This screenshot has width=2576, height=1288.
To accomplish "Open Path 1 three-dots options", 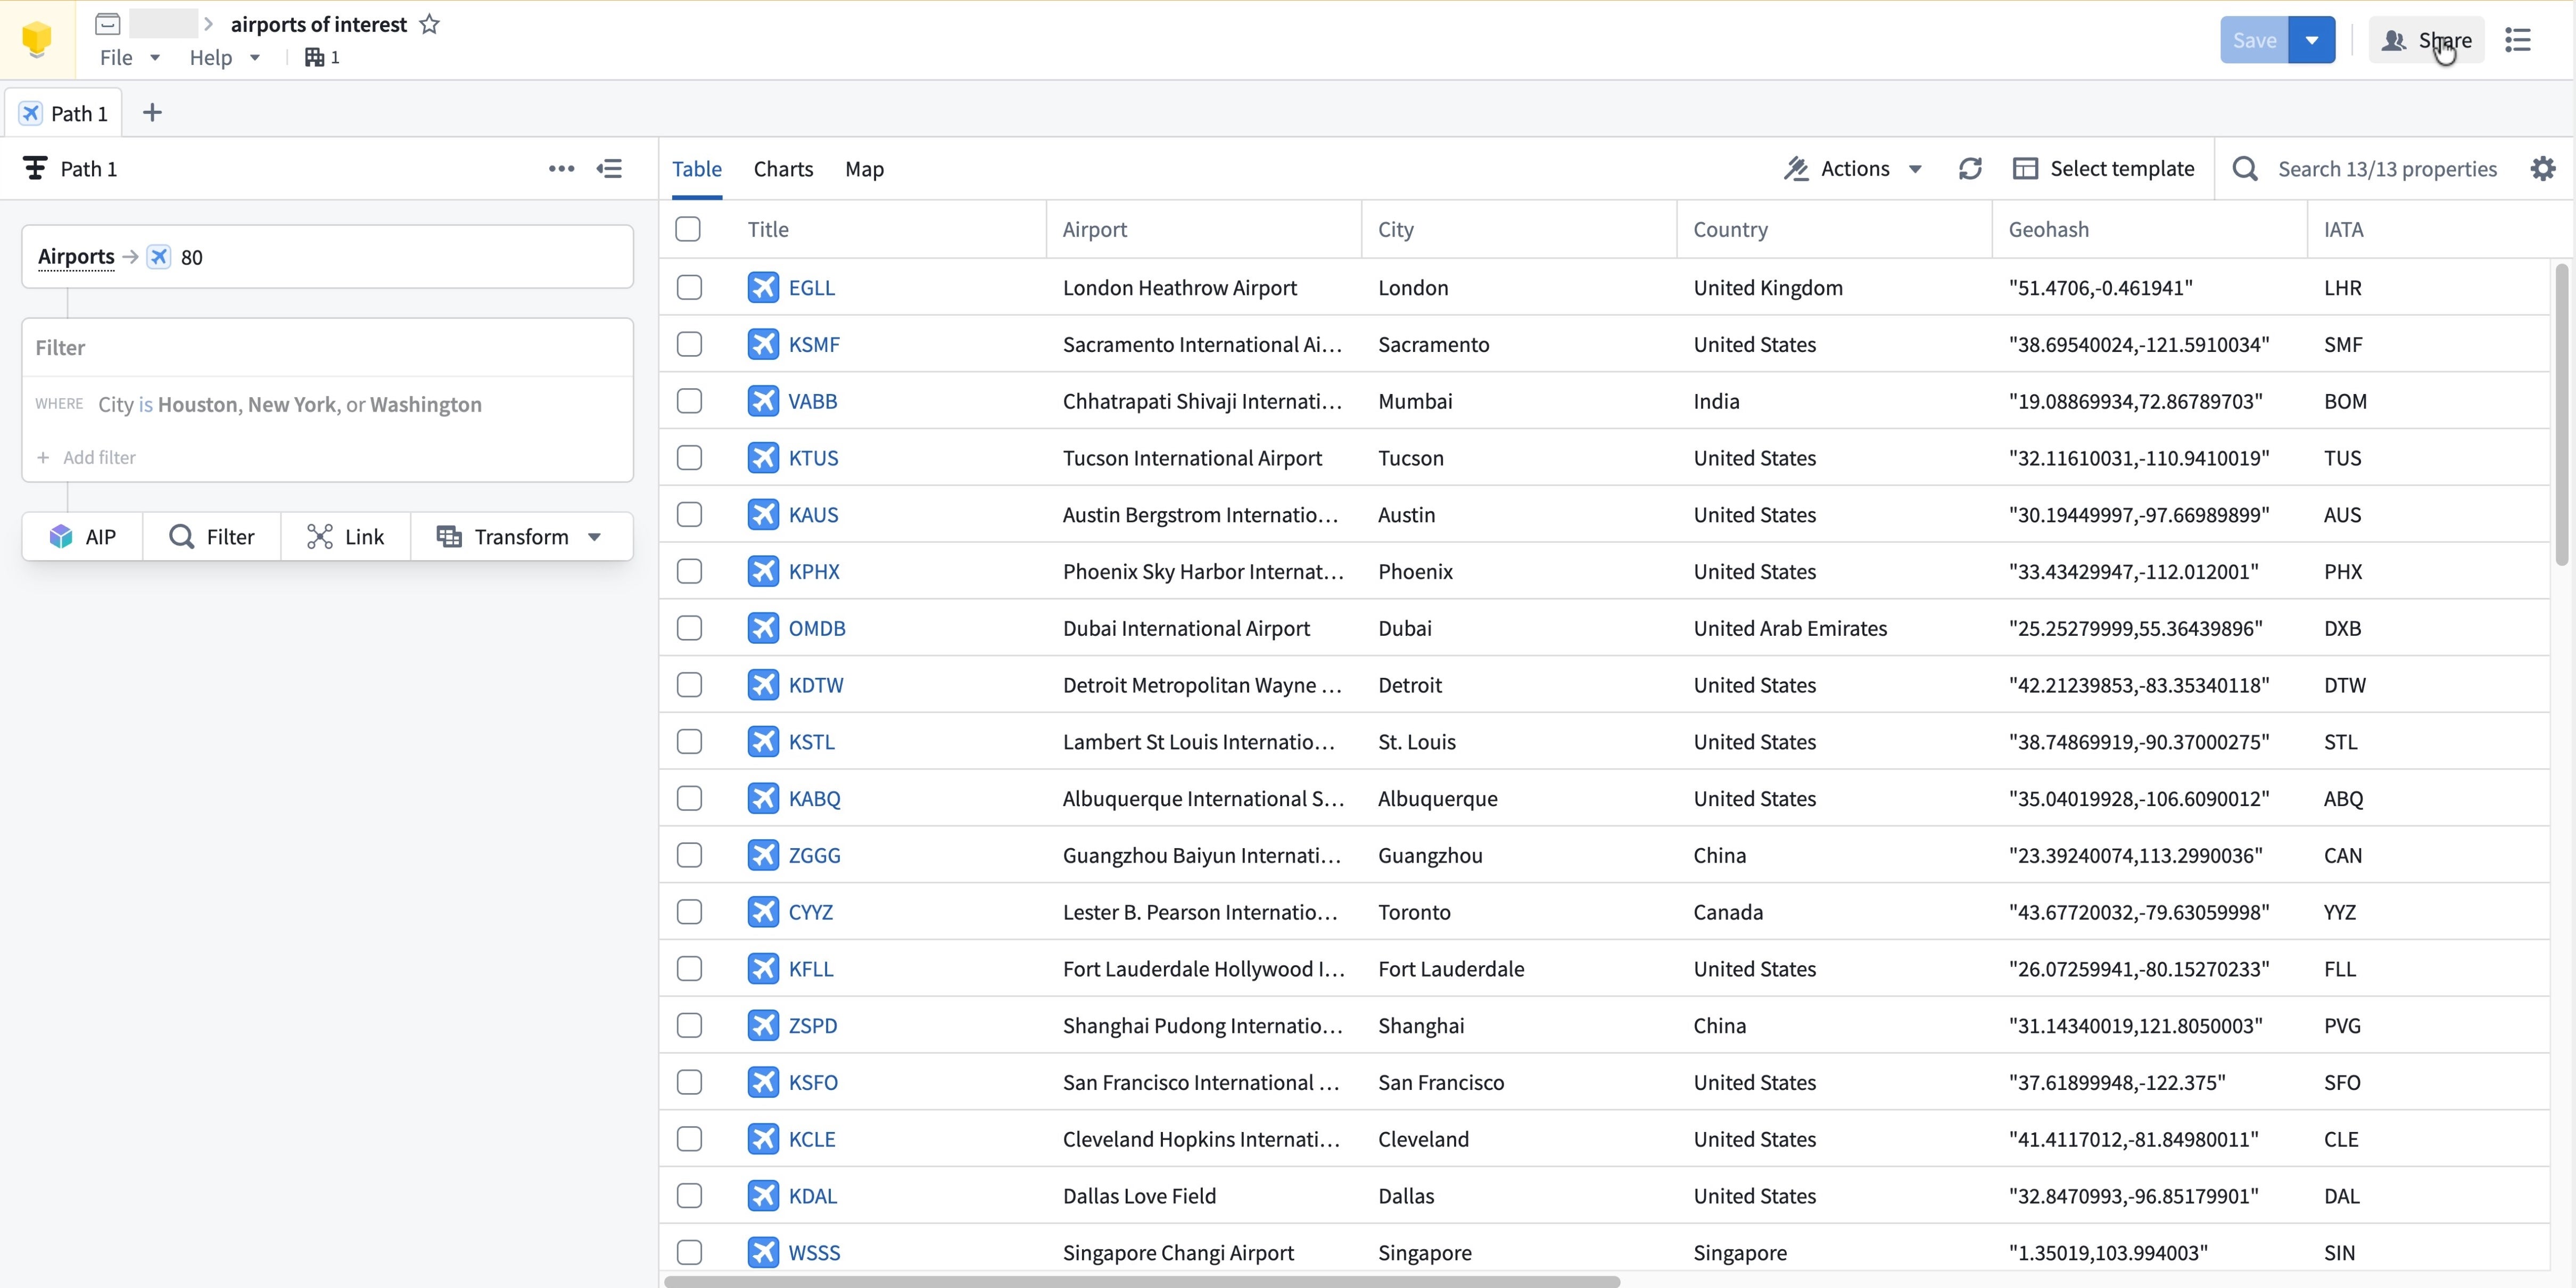I will pyautogui.click(x=561, y=169).
